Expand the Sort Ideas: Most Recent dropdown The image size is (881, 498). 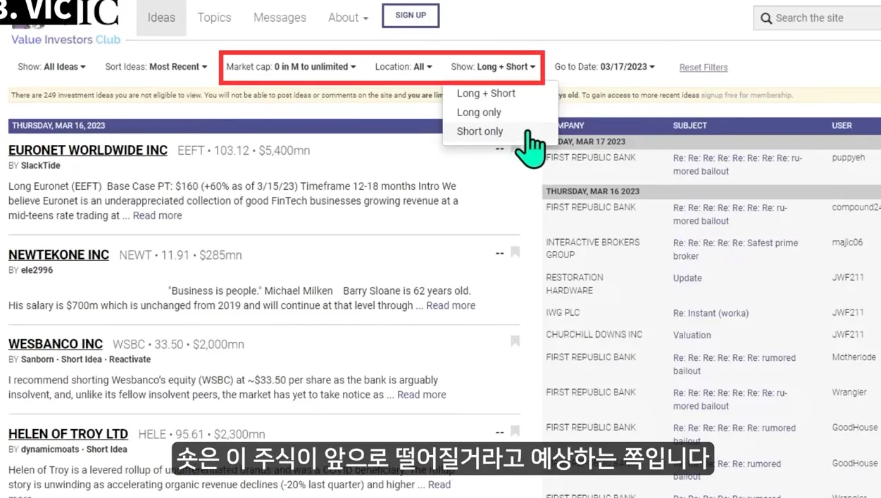pos(156,67)
